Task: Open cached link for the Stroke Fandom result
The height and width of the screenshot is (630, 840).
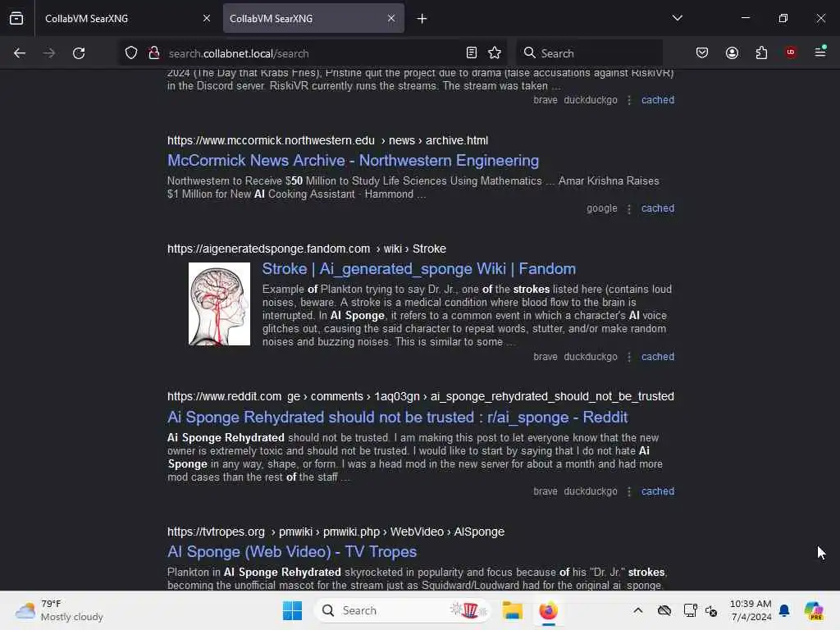Action: 658,357
